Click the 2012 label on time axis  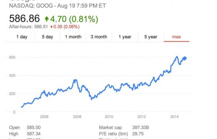pyautogui.click(x=141, y=117)
